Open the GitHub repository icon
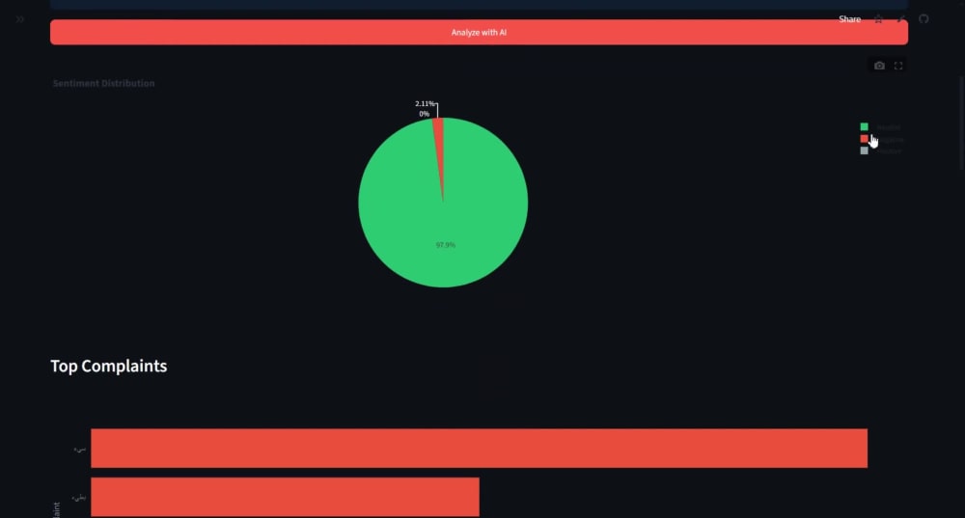Viewport: 965px width, 518px height. [924, 19]
